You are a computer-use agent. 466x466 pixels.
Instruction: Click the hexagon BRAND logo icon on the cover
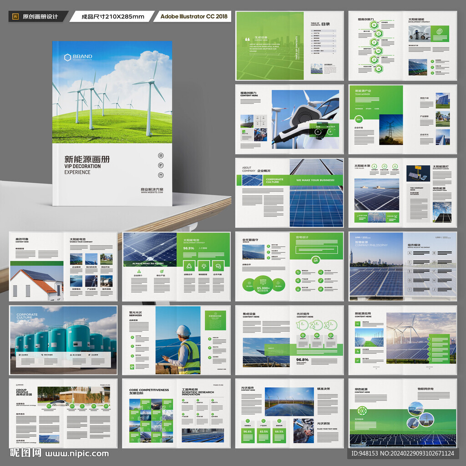click(68, 57)
